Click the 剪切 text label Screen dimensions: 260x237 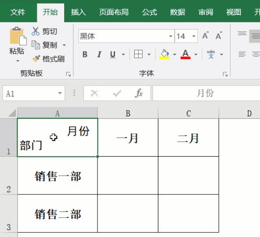tap(50, 31)
